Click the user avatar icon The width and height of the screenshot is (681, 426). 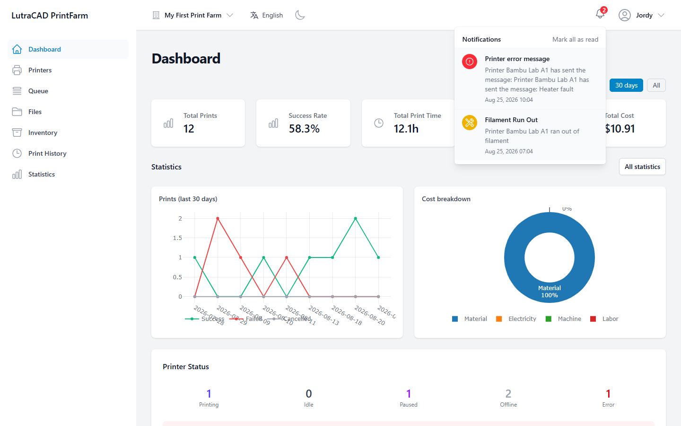tap(625, 15)
